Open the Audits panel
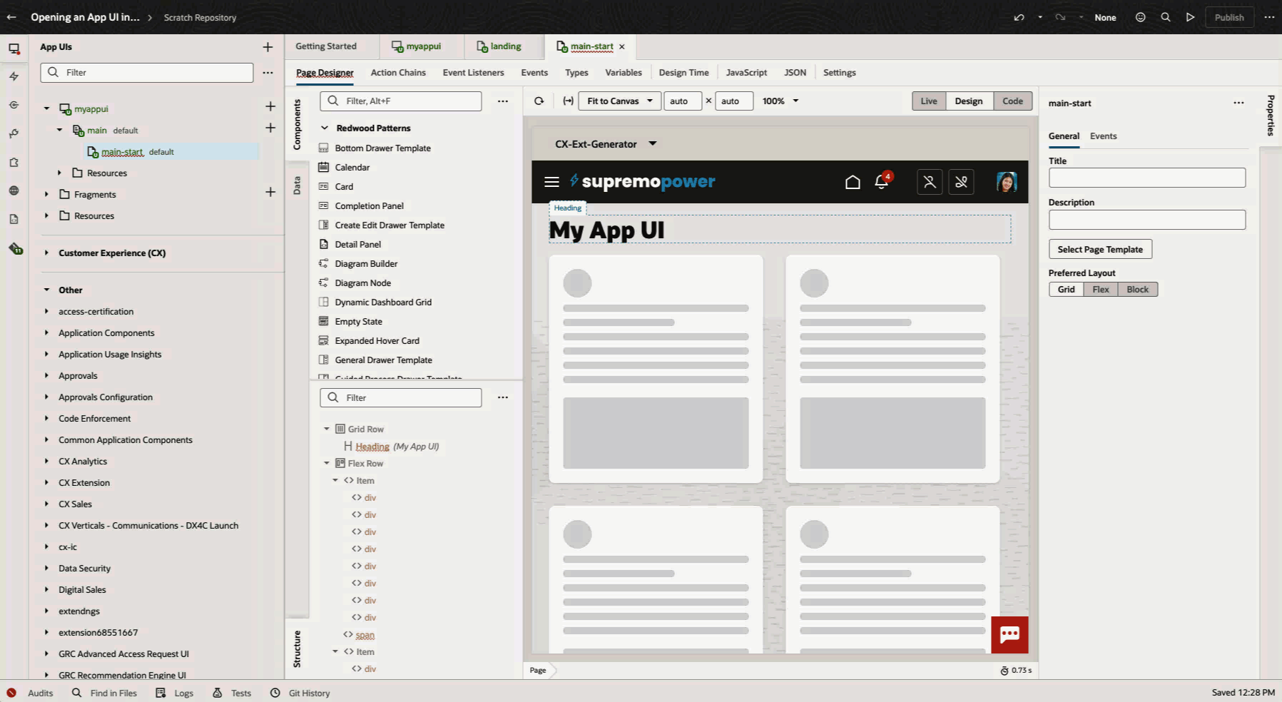1282x702 pixels. pyautogui.click(x=31, y=693)
